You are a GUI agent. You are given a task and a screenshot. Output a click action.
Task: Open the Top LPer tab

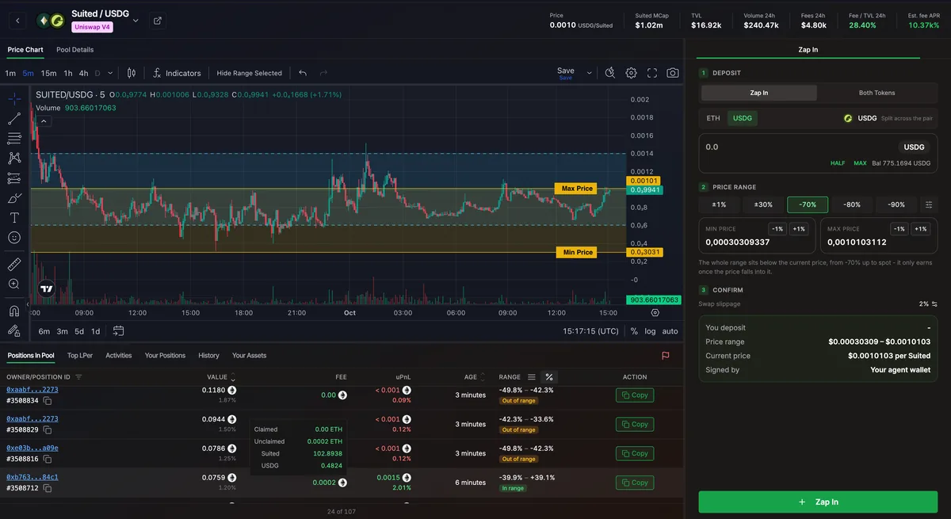coord(79,356)
